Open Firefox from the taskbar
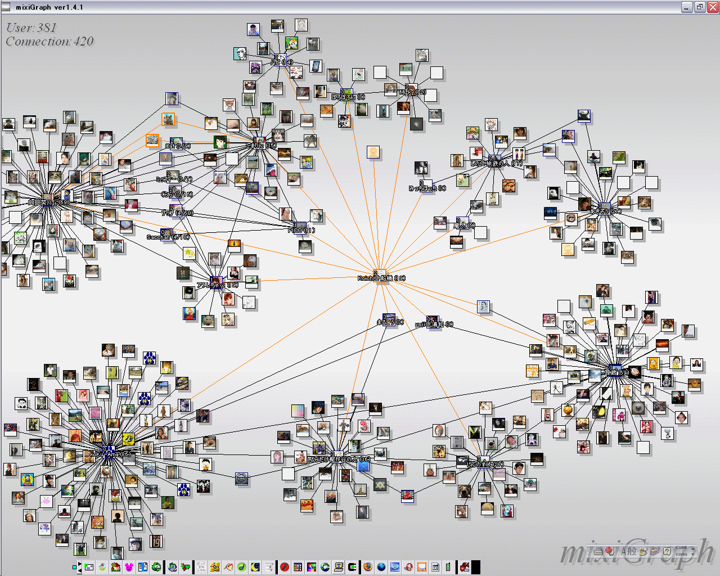720x576 pixels. [x=368, y=567]
